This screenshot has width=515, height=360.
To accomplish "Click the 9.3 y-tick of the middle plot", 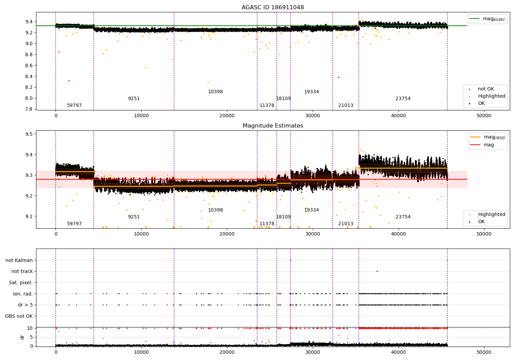I will coord(28,175).
